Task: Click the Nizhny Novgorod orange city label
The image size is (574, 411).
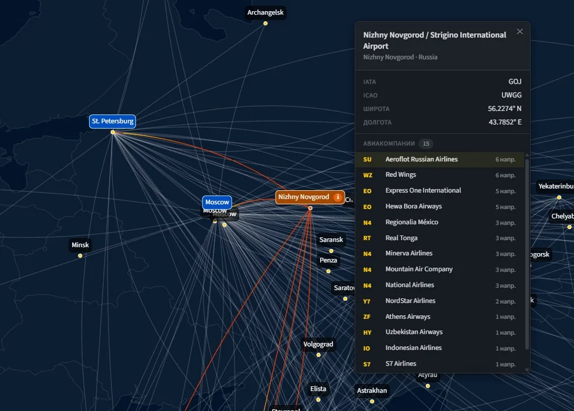Action: 304,197
